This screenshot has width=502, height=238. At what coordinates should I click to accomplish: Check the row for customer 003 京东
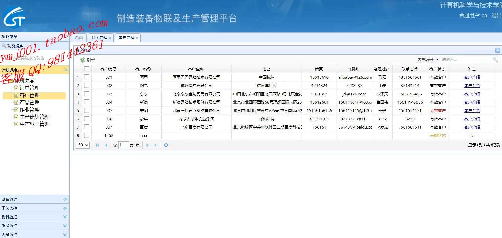coord(87,94)
